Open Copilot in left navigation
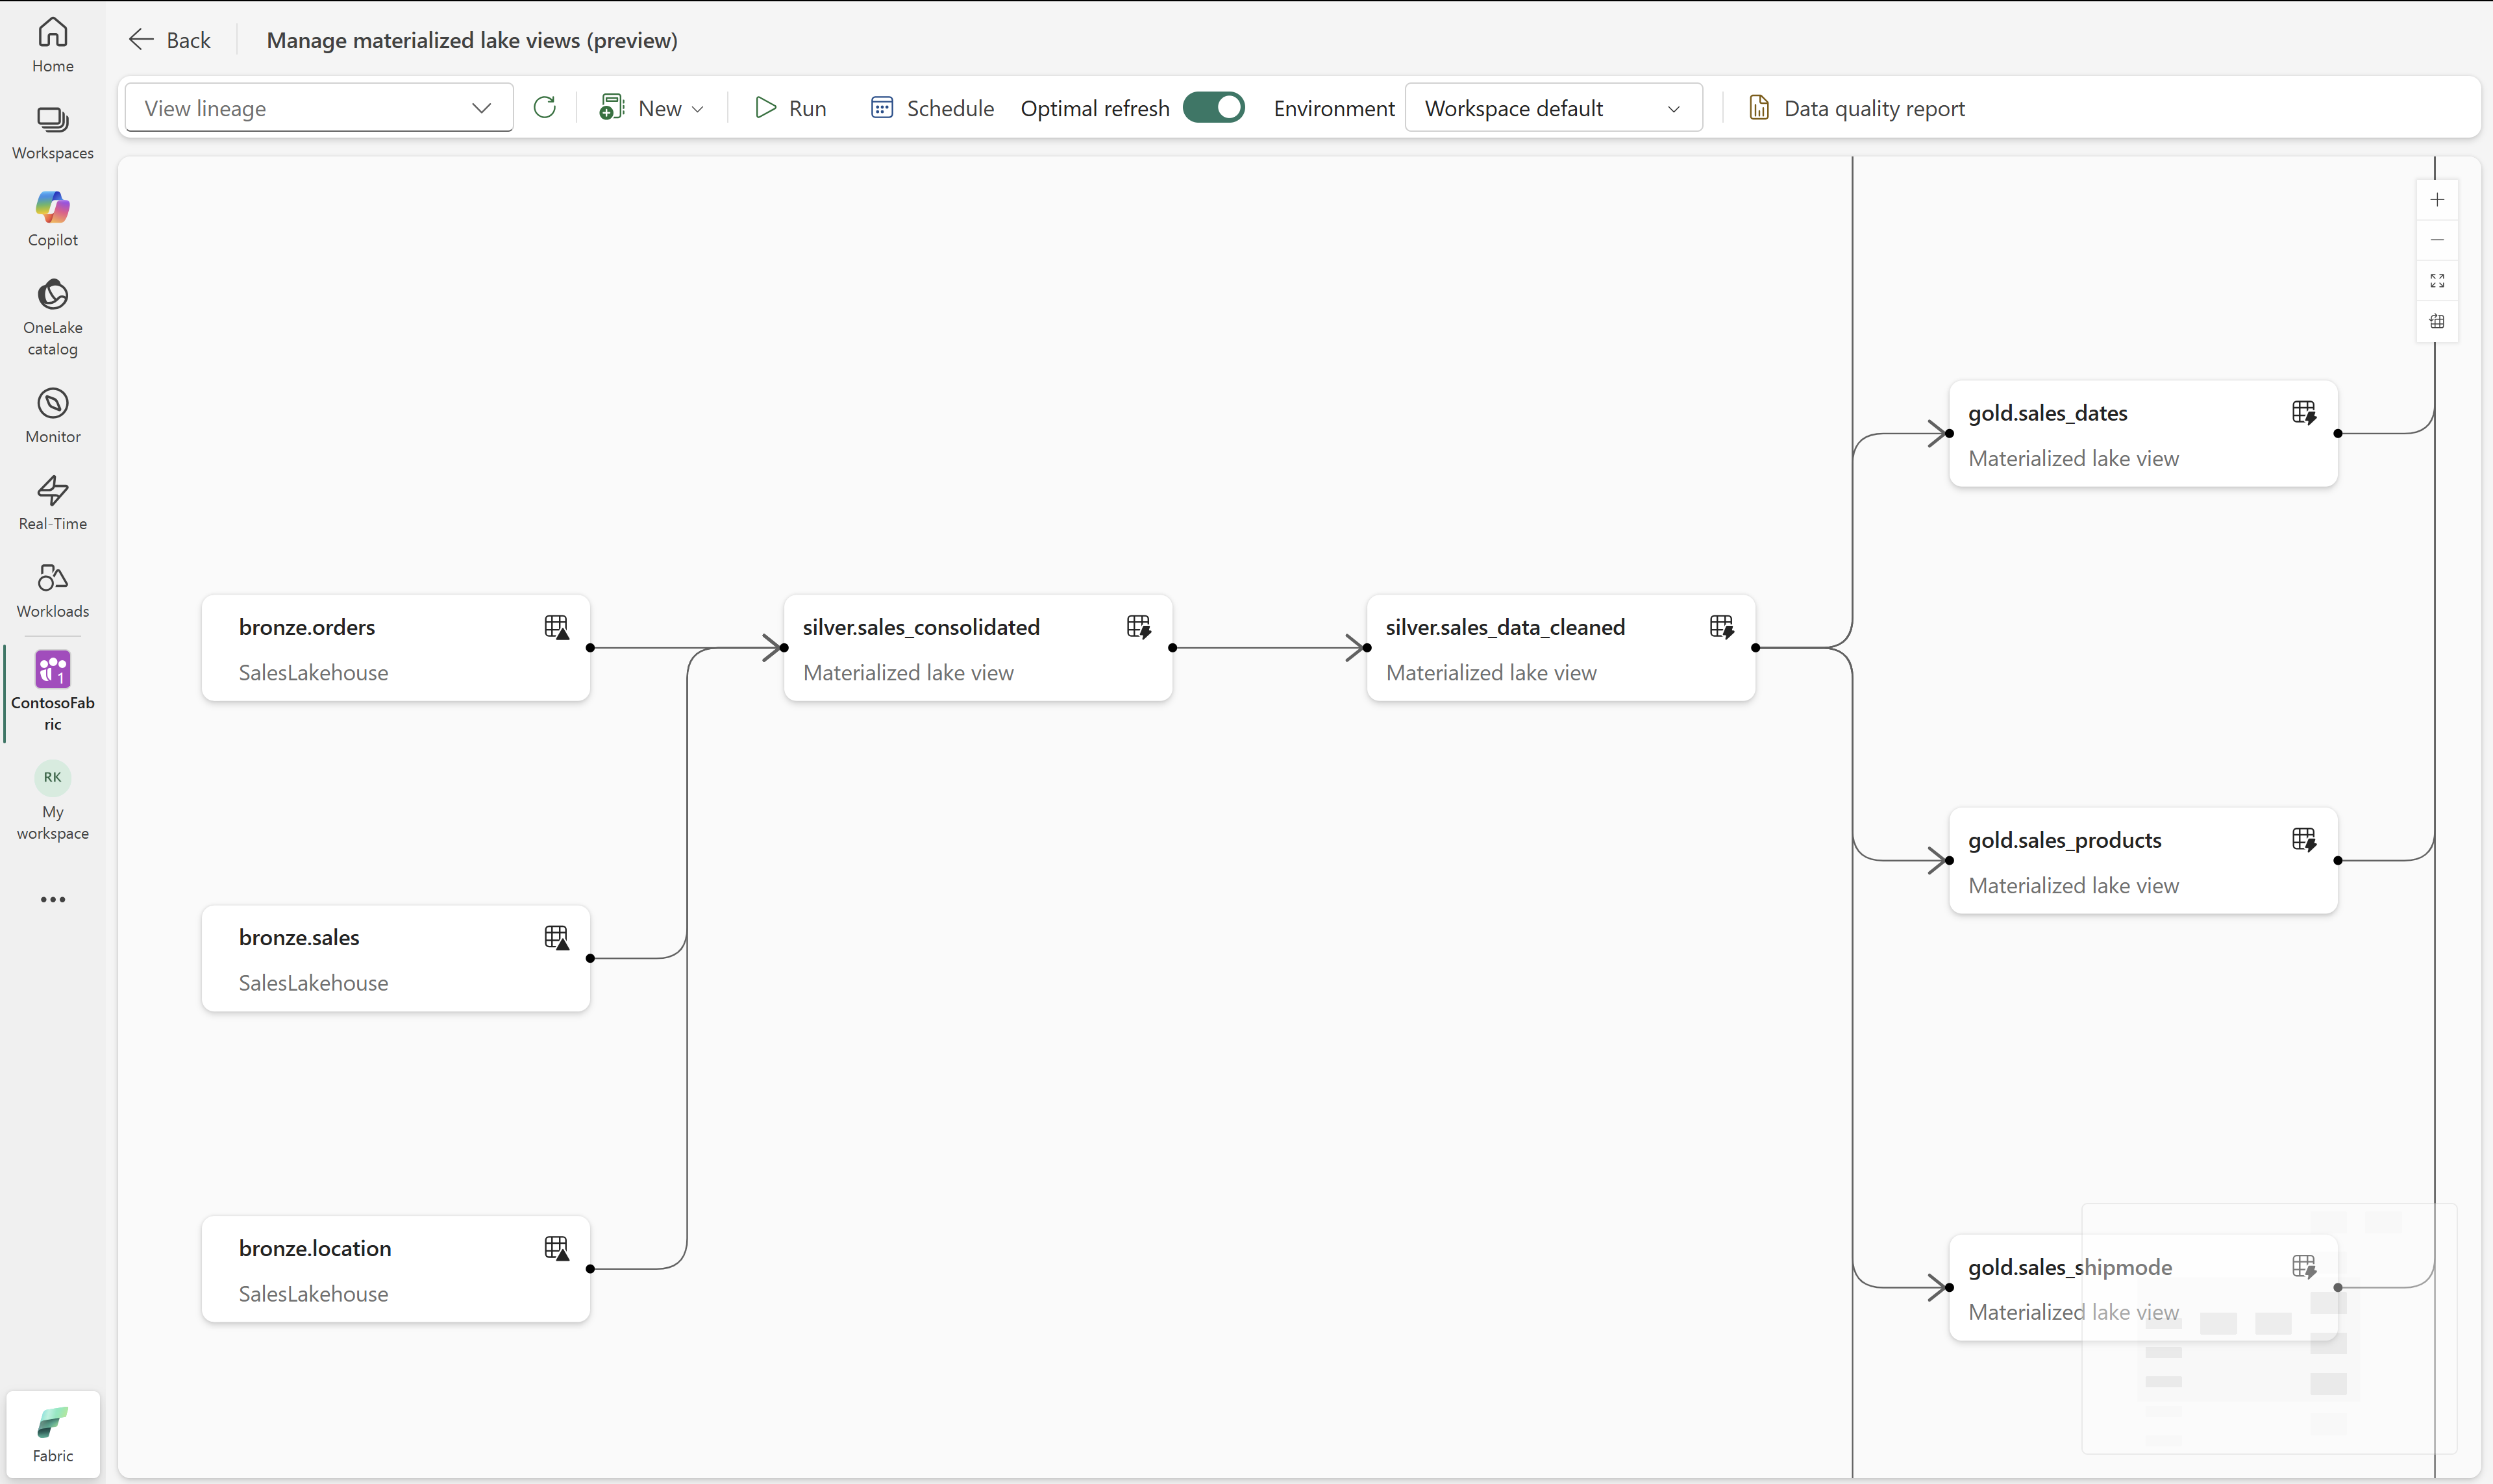 52,218
